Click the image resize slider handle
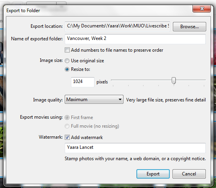This screenshot has width=216, height=188. pos(174,80)
